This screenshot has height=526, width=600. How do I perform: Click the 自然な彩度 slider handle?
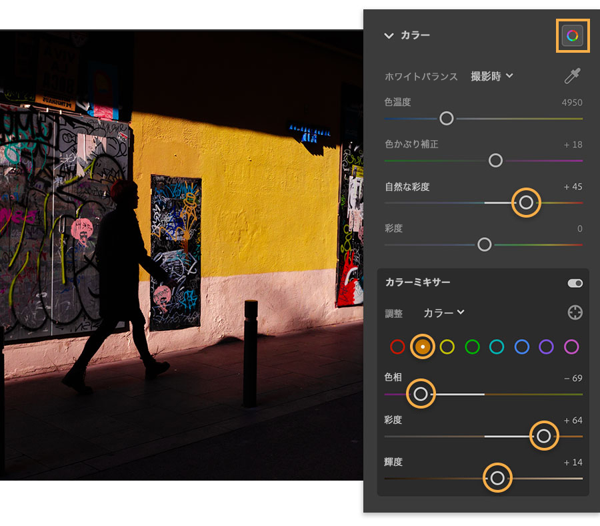tap(526, 203)
